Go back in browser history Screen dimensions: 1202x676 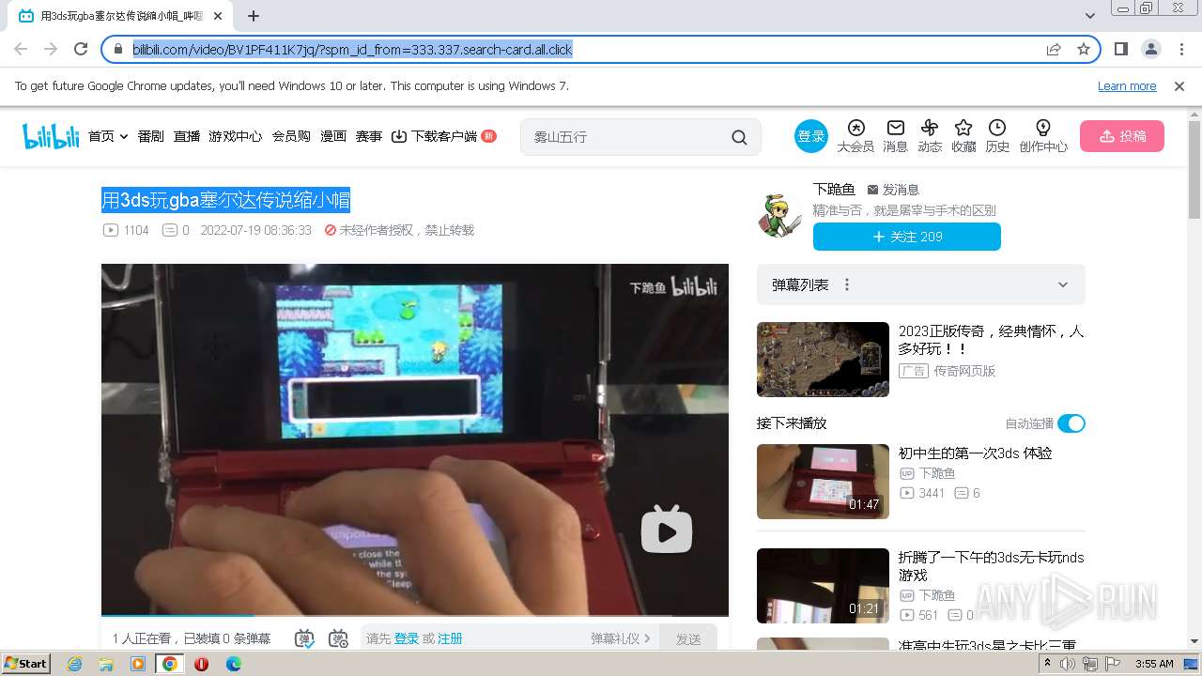(x=21, y=49)
